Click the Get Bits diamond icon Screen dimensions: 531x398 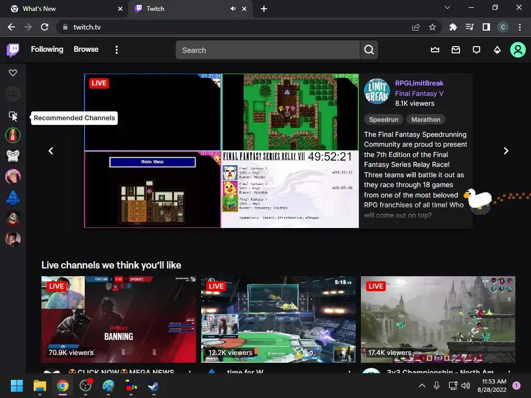pos(497,50)
